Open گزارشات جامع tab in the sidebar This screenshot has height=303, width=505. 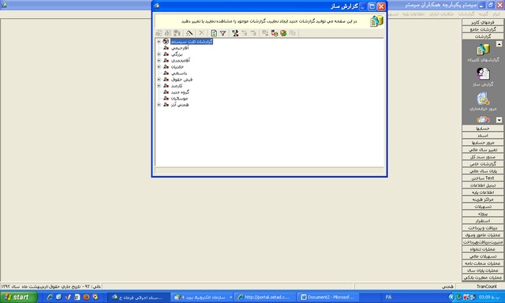(483, 29)
